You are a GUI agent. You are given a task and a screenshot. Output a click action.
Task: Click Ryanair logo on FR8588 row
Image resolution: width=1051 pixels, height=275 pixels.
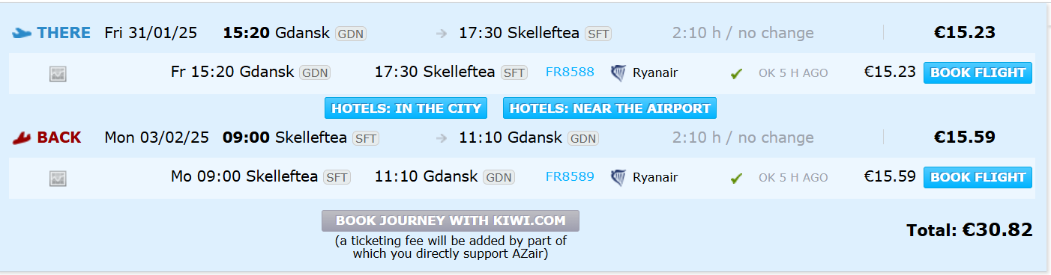pyautogui.click(x=618, y=72)
